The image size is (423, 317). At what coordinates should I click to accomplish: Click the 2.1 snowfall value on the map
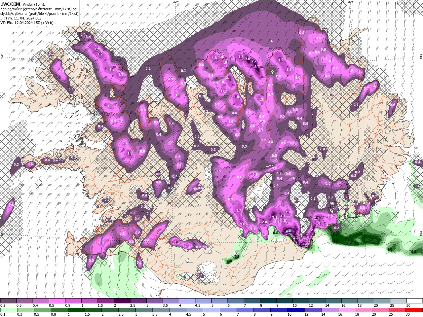click(229, 78)
